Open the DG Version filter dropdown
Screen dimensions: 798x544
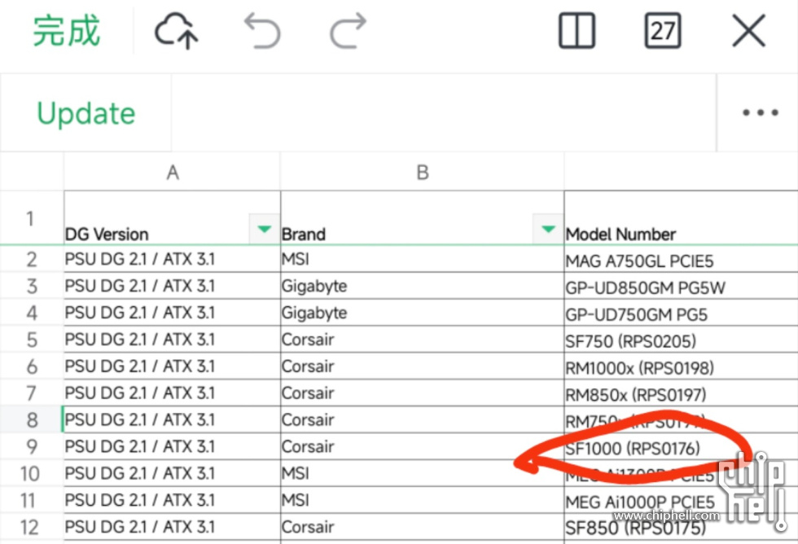pos(264,229)
